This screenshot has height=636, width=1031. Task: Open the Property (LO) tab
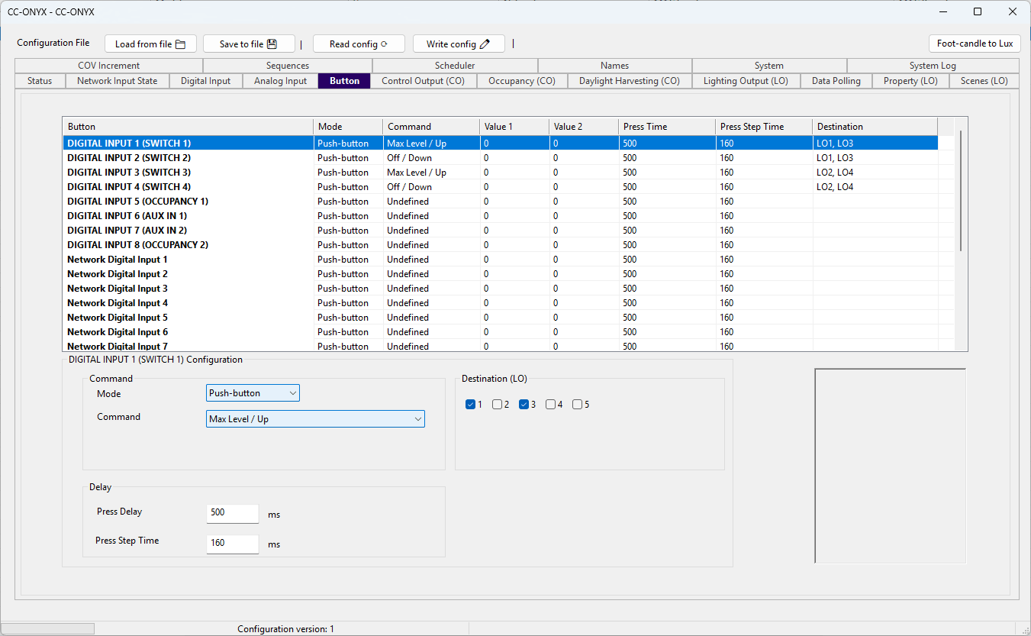[x=910, y=81]
